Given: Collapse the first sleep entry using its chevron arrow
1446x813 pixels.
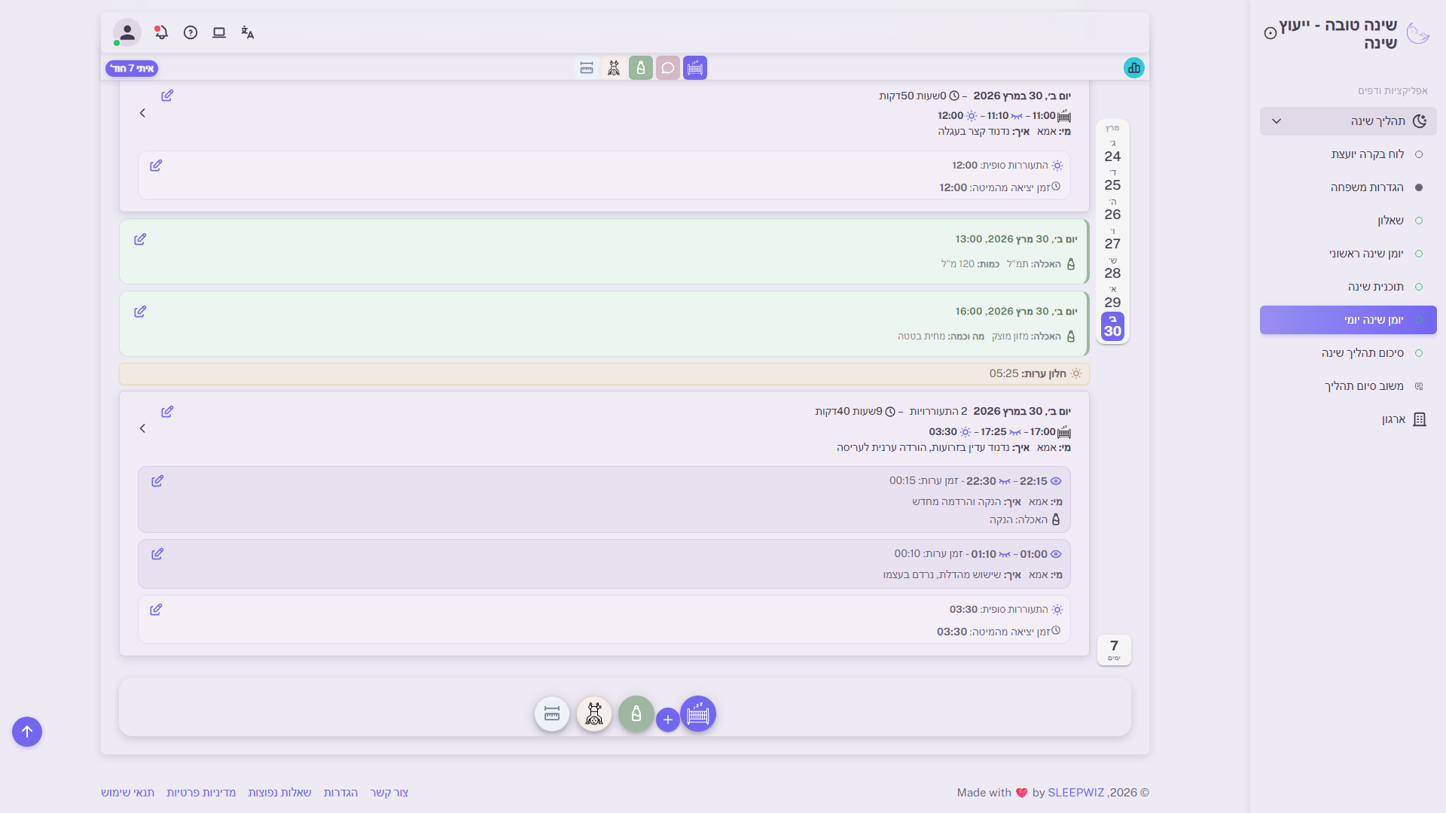Looking at the screenshot, I should click(x=142, y=113).
